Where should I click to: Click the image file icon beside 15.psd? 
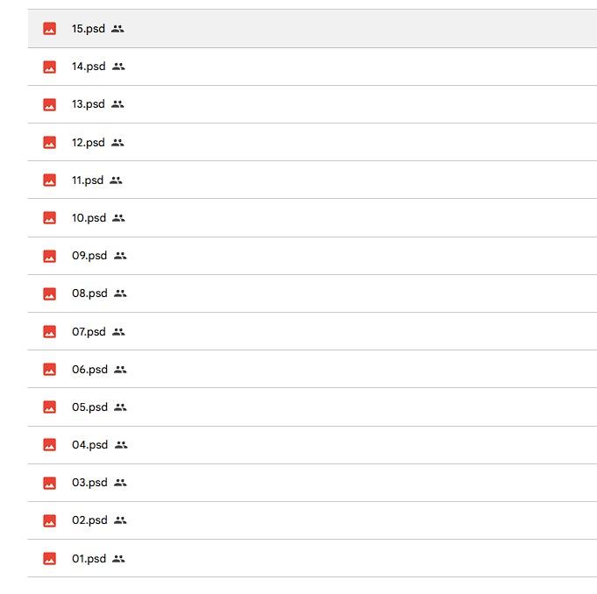click(50, 29)
